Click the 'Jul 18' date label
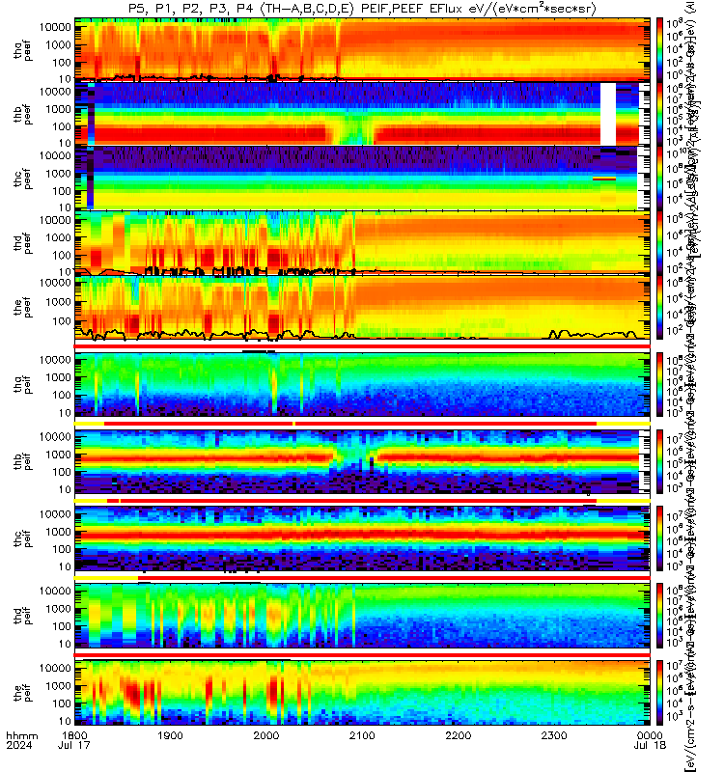 (650, 745)
